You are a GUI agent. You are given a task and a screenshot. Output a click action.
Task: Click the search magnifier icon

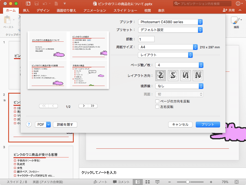coord(176,4)
